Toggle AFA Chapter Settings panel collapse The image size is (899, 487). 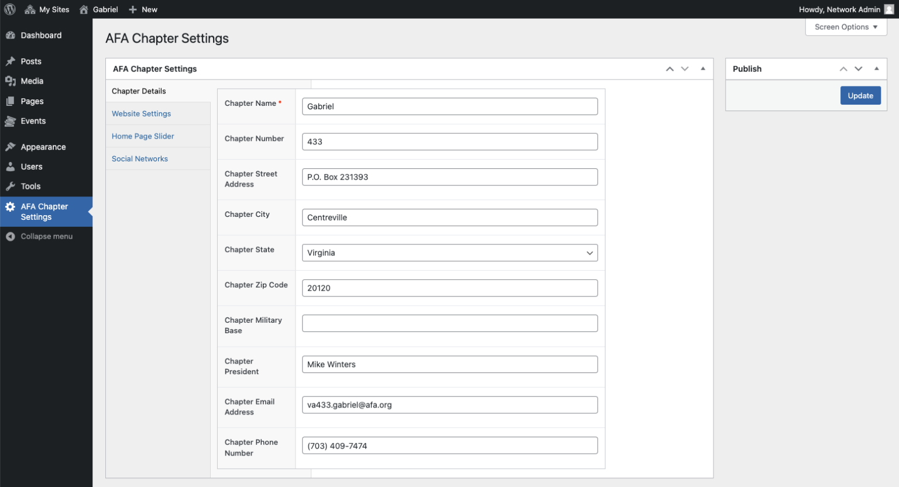[x=703, y=69]
